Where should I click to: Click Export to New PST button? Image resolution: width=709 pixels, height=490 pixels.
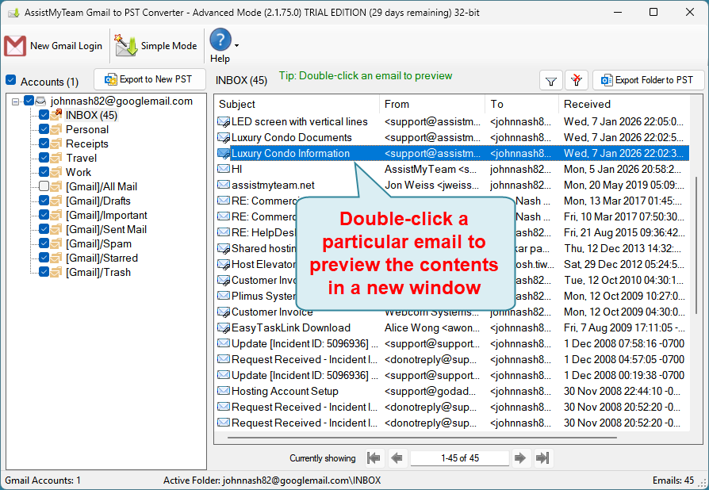(150, 79)
